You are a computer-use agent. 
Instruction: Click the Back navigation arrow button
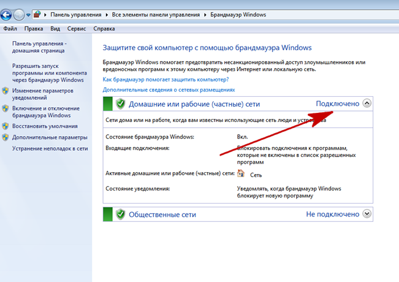pyautogui.click(x=6, y=15)
